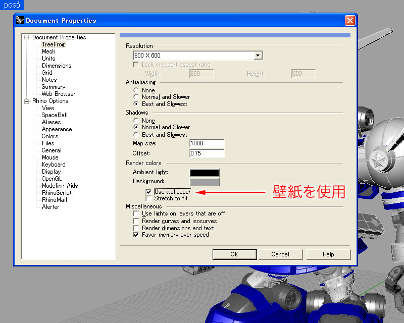Image resolution: width=404 pixels, height=323 pixels.
Task: Select Shadows Normal and Slower
Action: [136, 127]
